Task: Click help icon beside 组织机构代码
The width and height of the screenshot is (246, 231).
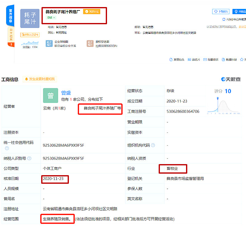Action: point(153,145)
